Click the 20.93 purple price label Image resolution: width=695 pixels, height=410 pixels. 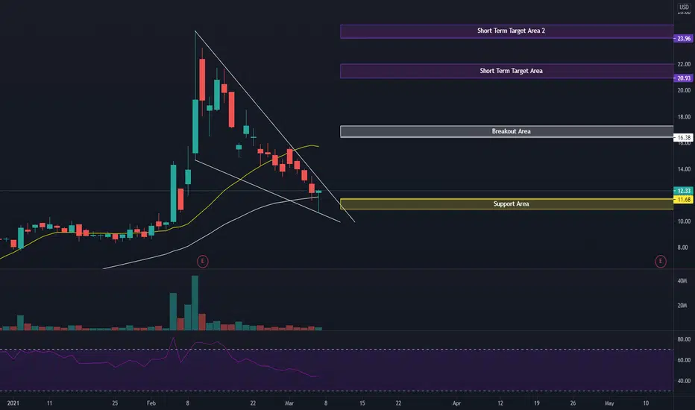point(683,78)
